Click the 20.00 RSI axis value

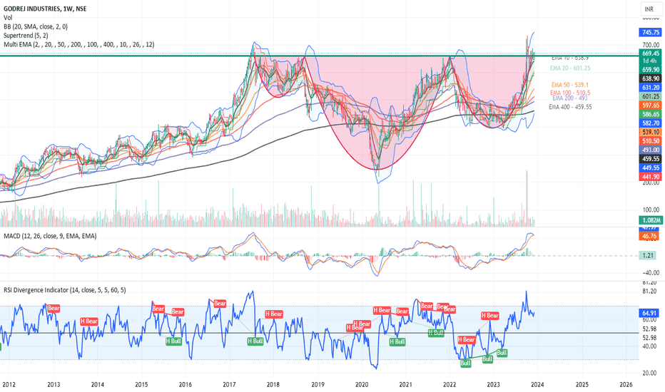click(x=650, y=373)
